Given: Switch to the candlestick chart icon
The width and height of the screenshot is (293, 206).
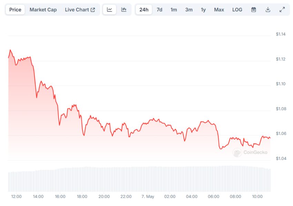Looking at the screenshot, I should 124,10.
